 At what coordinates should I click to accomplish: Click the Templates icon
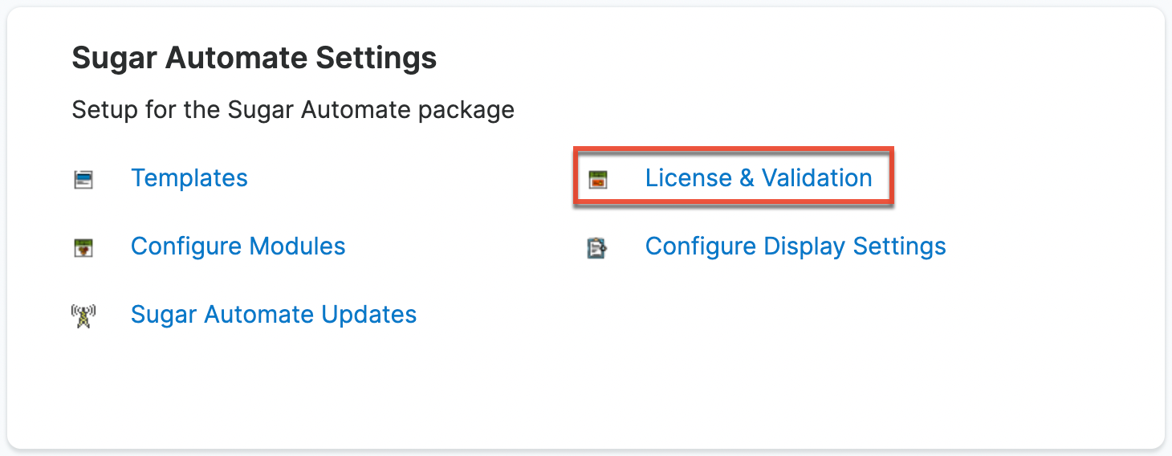(83, 179)
